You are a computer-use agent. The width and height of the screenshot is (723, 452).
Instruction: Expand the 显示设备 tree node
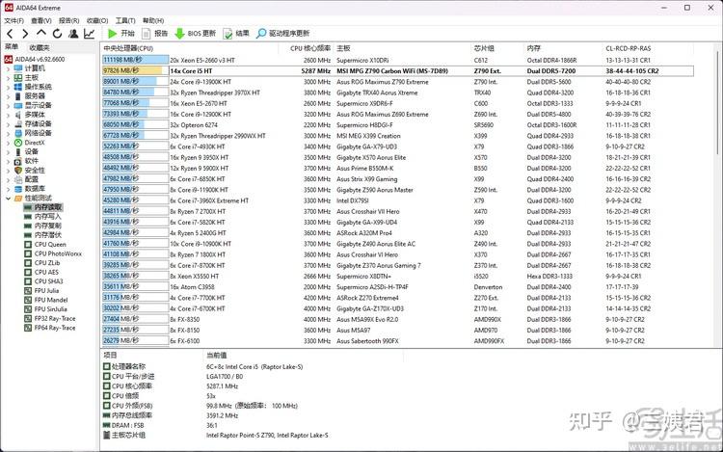coord(8,105)
